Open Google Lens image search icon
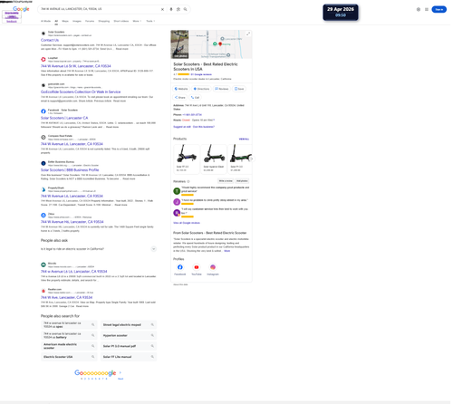This screenshot has height=404, width=453. tap(178, 9)
